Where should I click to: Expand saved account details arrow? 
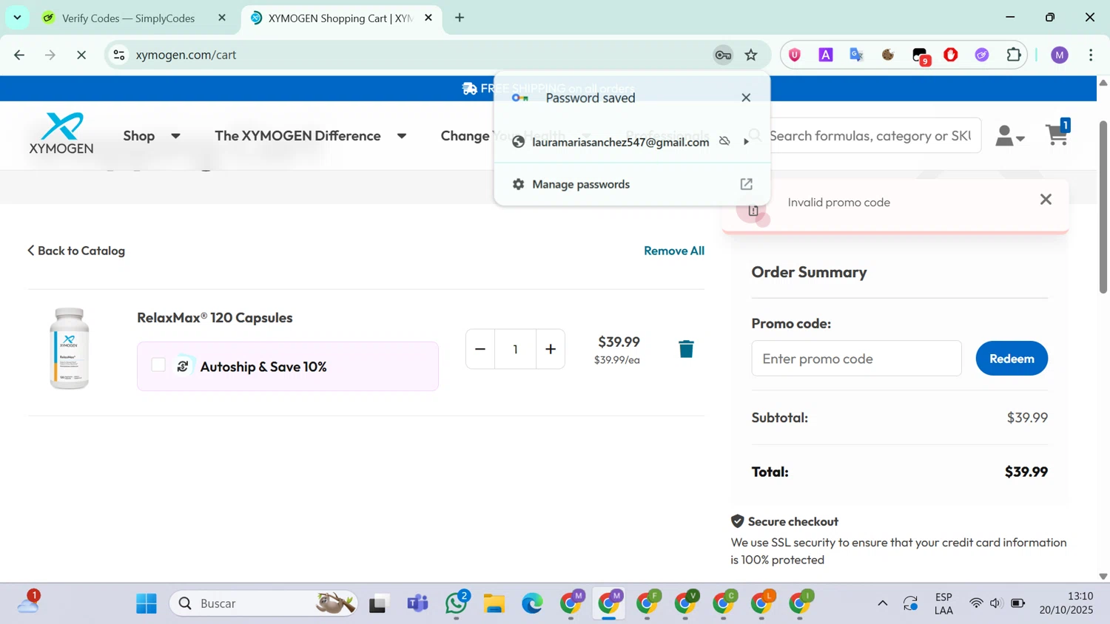pyautogui.click(x=746, y=142)
